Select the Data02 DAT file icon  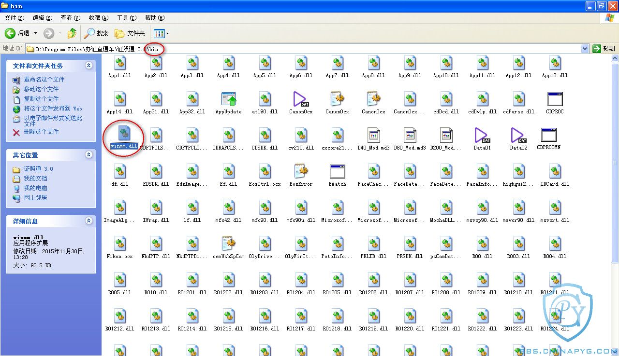pos(518,135)
